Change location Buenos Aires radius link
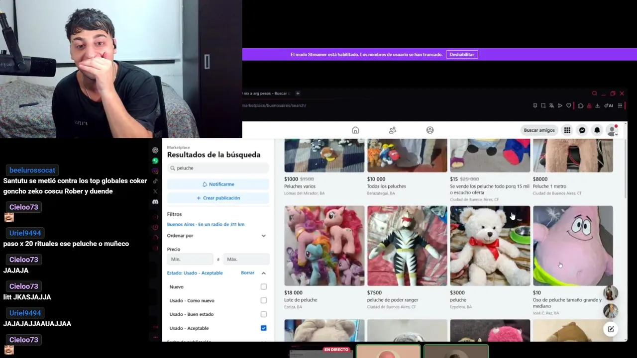637x358 pixels. point(206,224)
